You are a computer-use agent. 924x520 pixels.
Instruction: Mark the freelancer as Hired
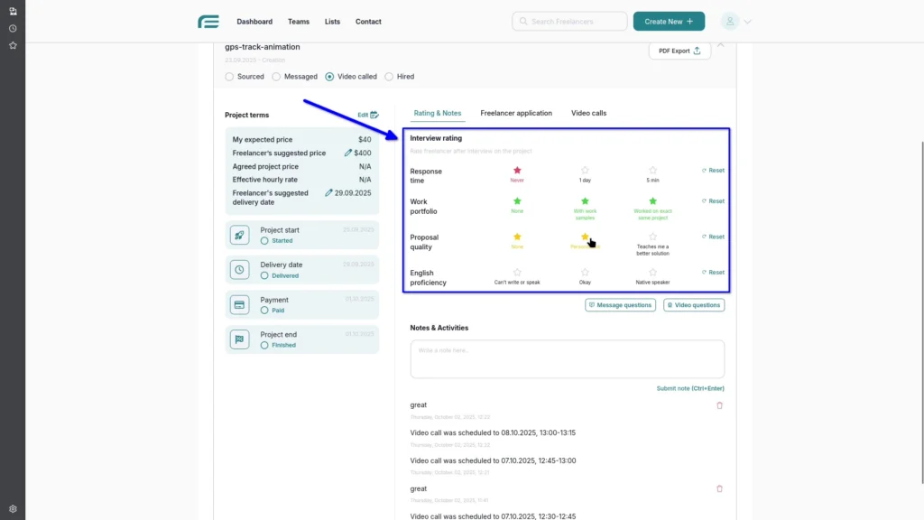[x=389, y=77]
